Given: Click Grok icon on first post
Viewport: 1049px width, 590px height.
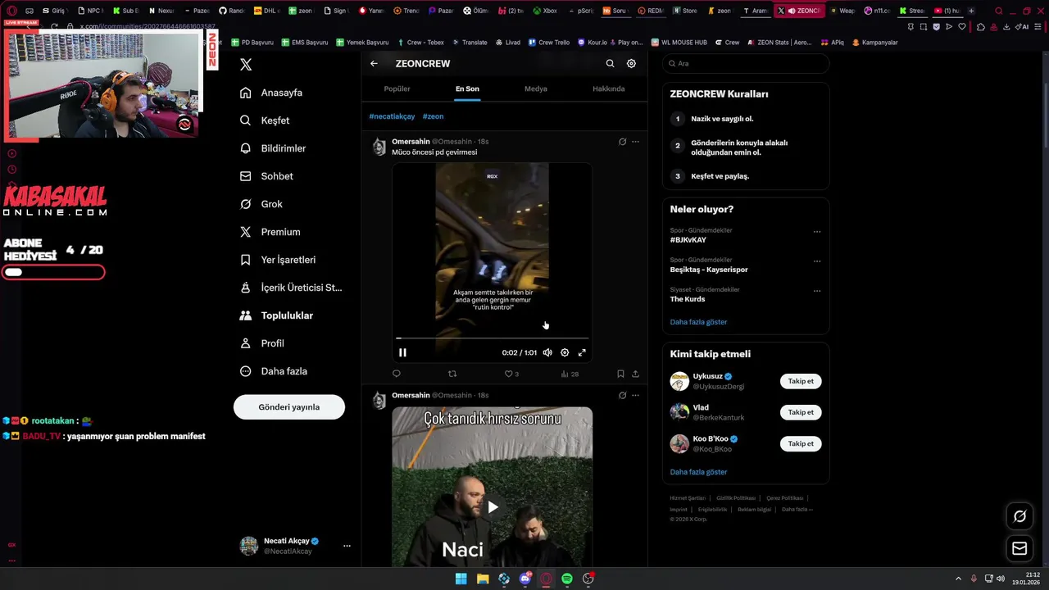Looking at the screenshot, I should (622, 142).
